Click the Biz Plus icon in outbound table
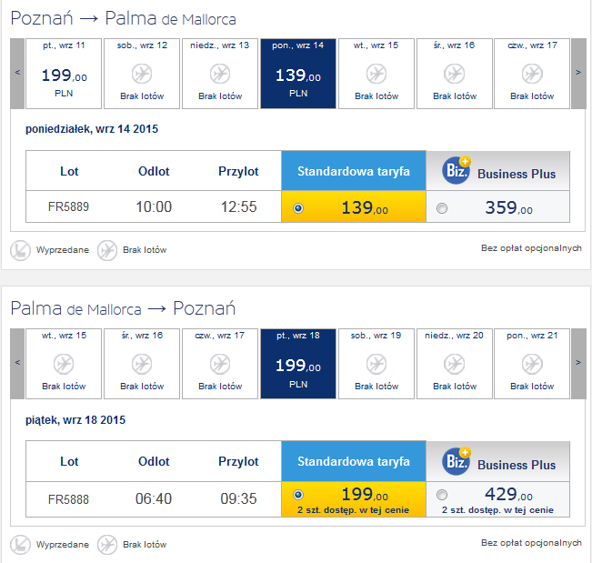Screen dimensions: 592x563 tap(457, 170)
